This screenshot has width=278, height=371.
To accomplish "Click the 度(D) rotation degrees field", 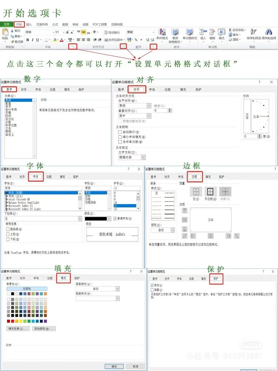I will click(253, 136).
